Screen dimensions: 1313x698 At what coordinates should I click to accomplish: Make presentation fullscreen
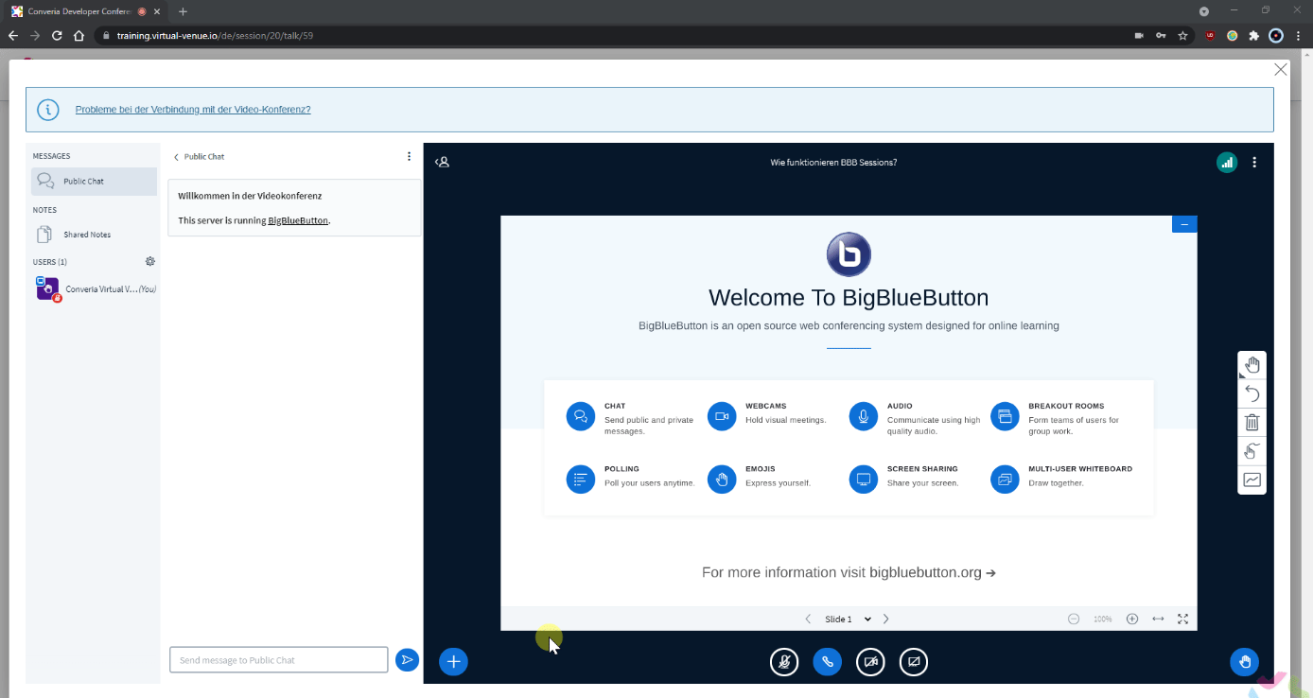pyautogui.click(x=1182, y=619)
